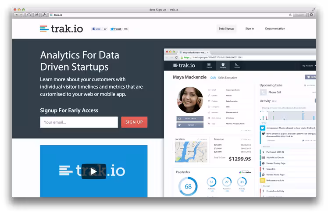Click the Twitter icon on the first tweet entry
The image size is (328, 214).
coord(263,128)
